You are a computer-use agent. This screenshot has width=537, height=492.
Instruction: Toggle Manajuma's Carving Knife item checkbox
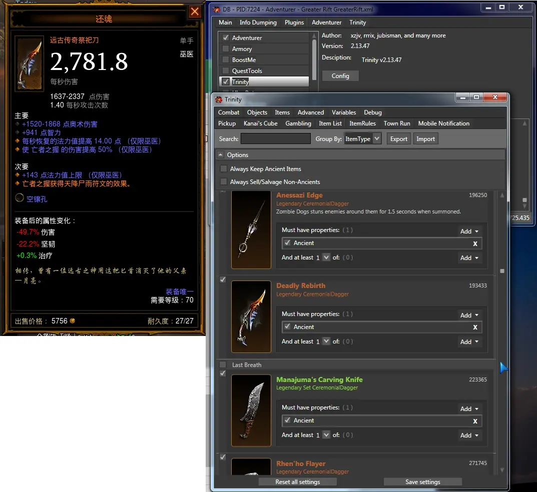point(223,373)
